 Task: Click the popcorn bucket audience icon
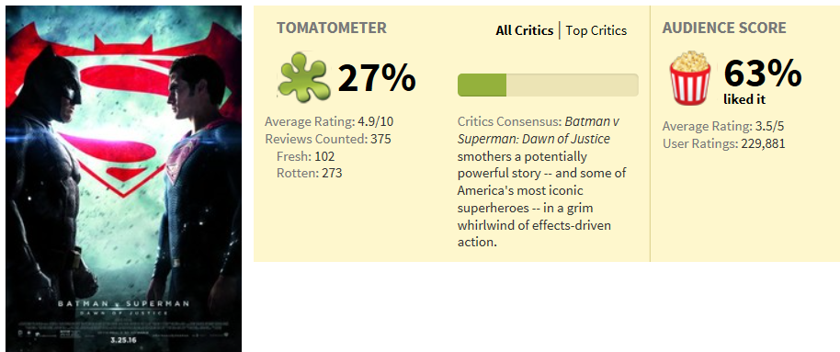click(690, 78)
